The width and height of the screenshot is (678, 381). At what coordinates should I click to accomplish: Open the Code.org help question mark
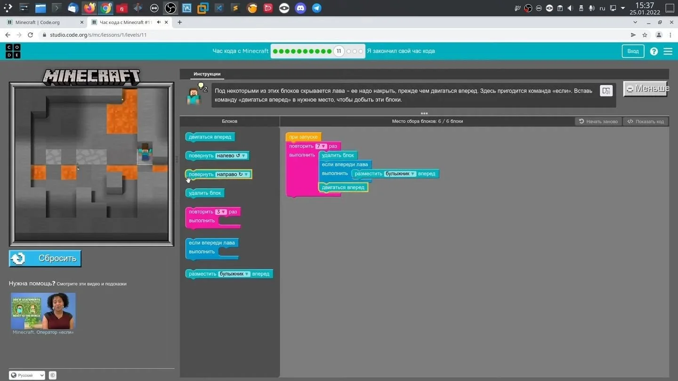654,51
